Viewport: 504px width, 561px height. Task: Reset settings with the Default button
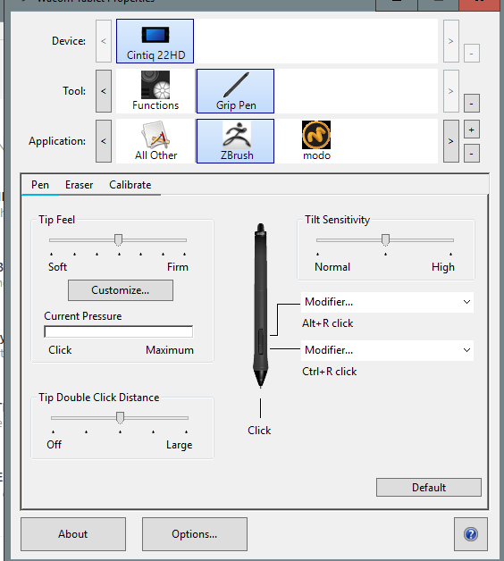click(x=429, y=487)
